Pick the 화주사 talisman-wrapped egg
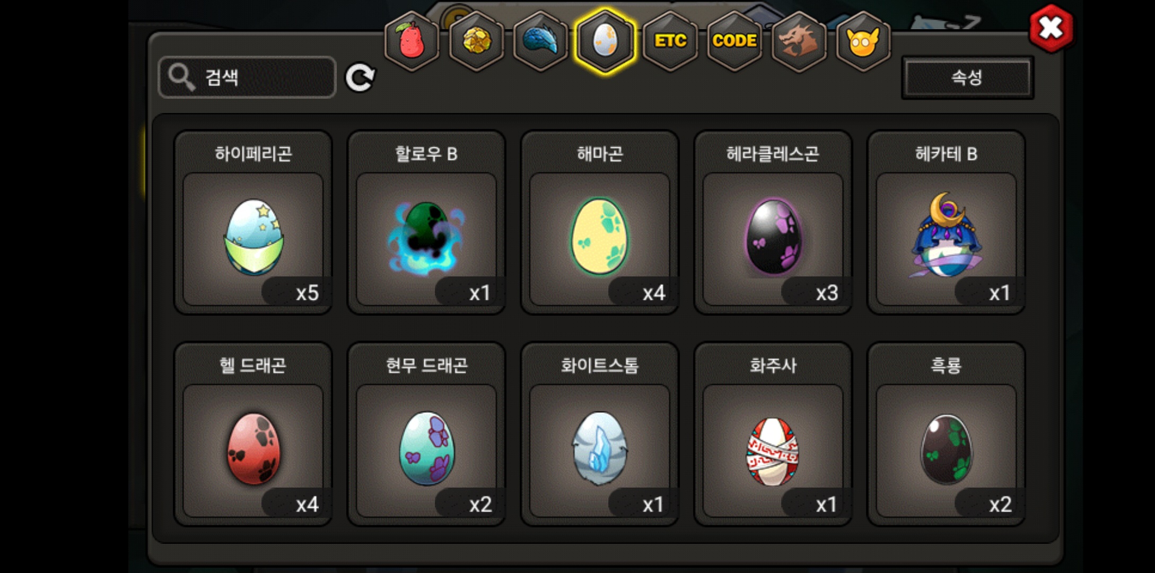 773,434
